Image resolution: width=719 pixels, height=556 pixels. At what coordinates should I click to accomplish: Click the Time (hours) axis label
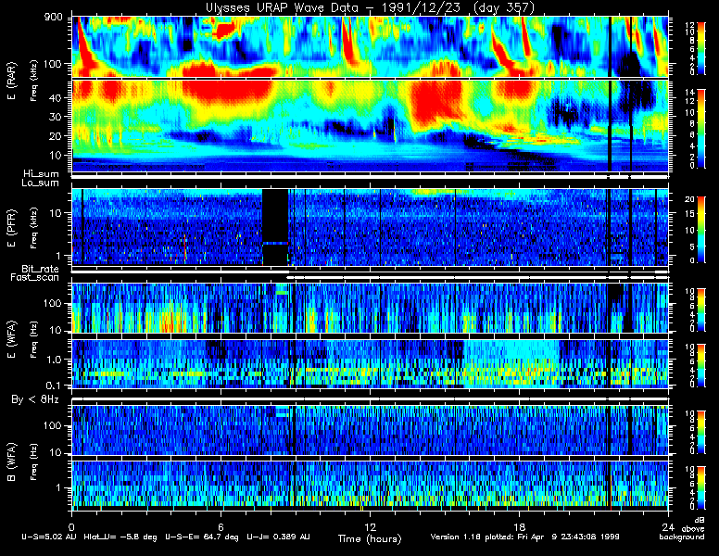click(370, 538)
